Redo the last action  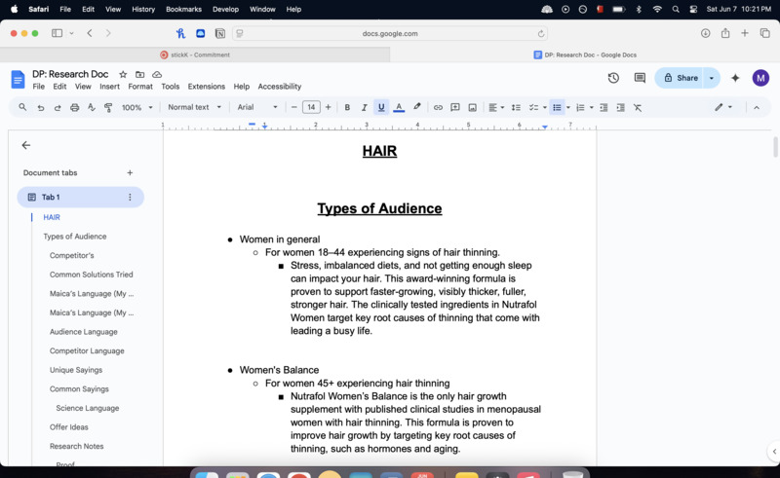(x=58, y=107)
